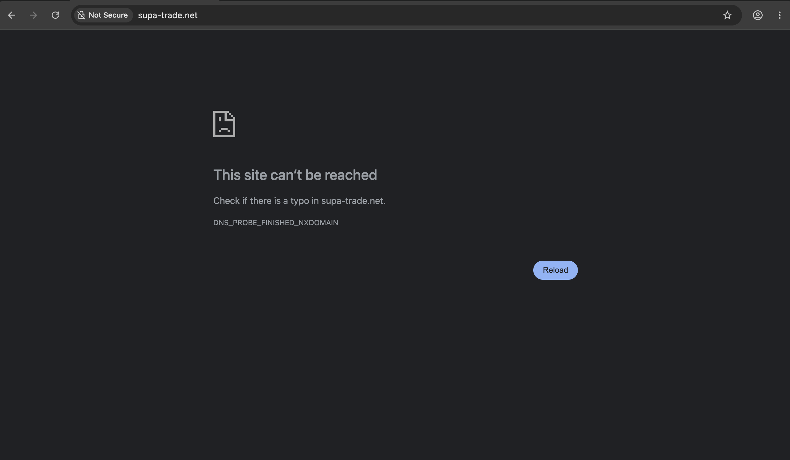Click the "Check if there is a typo" message
Viewport: 790px width, 460px height.
pyautogui.click(x=299, y=201)
